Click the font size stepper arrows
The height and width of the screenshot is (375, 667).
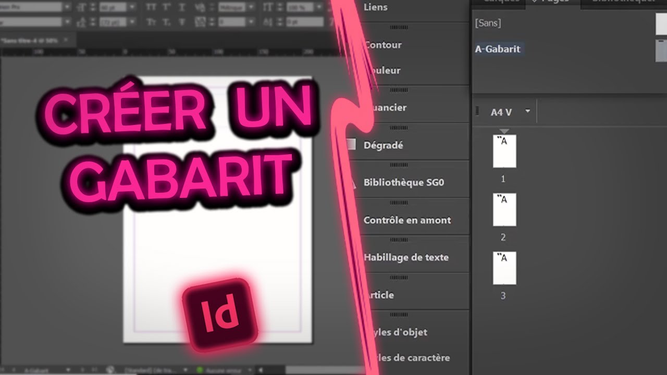pyautogui.click(x=93, y=7)
